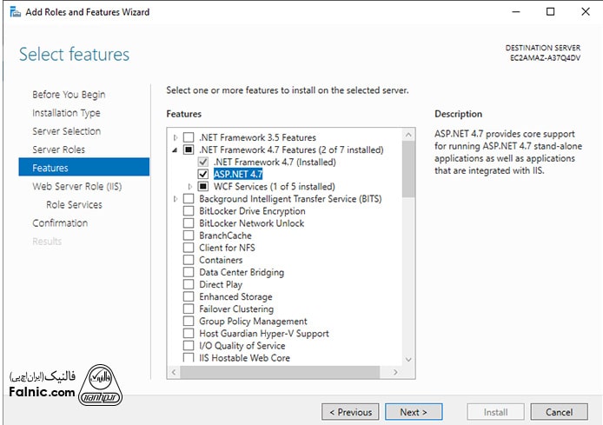603x425 pixels.
Task: Tick the Group Policy Management checkbox
Action: pyautogui.click(x=189, y=321)
